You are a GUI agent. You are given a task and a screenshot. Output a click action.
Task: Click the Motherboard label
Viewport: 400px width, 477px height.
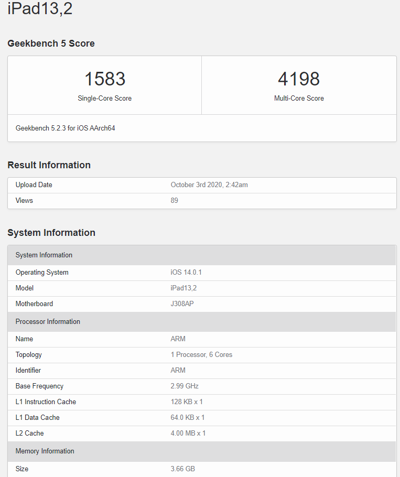[35, 304]
